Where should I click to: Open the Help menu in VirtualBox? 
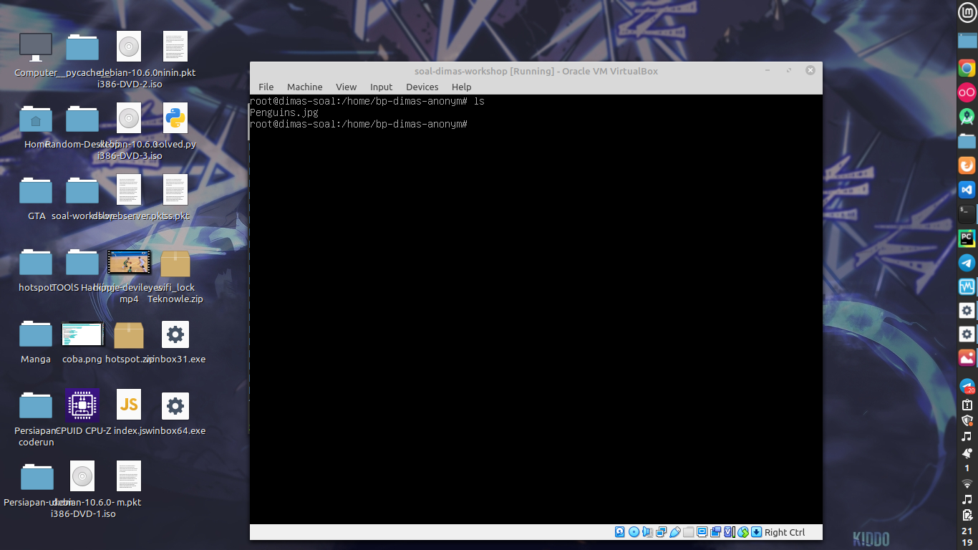pyautogui.click(x=461, y=87)
